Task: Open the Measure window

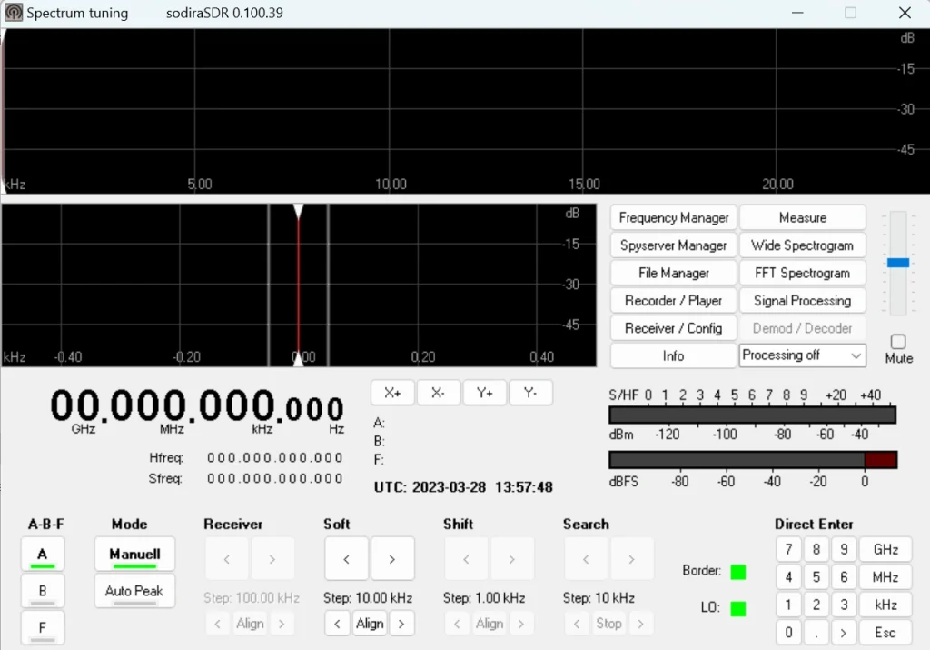Action: pyautogui.click(x=803, y=218)
